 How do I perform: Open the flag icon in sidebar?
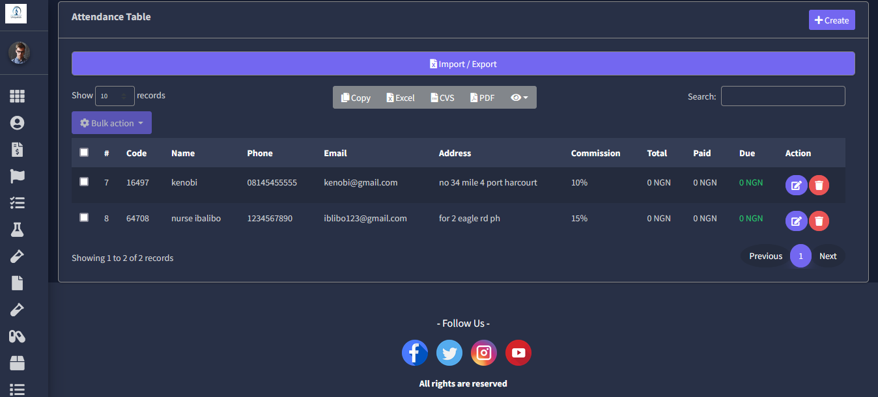[x=17, y=176]
